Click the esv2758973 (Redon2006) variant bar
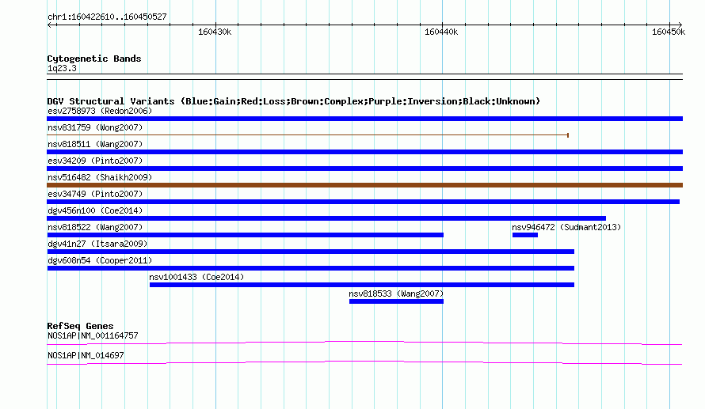This screenshot has width=705, height=409. click(364, 119)
